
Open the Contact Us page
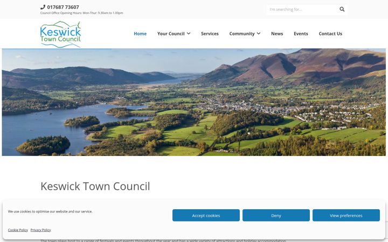pos(330,33)
